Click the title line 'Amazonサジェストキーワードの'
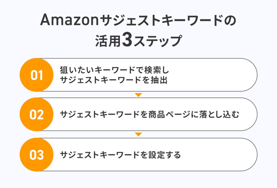The width and height of the screenshot is (277, 188). [x=138, y=20]
